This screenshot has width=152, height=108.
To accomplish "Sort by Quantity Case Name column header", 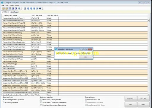I will (x=17, y=16).
